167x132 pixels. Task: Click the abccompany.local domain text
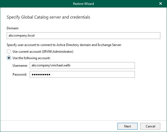(x=21, y=35)
